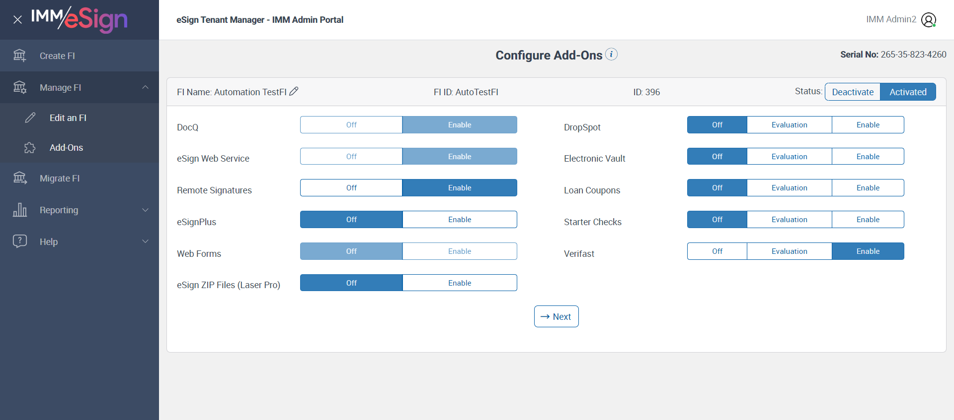This screenshot has height=420, width=954.
Task: Click the IMM eSign logo
Action: 79,19
